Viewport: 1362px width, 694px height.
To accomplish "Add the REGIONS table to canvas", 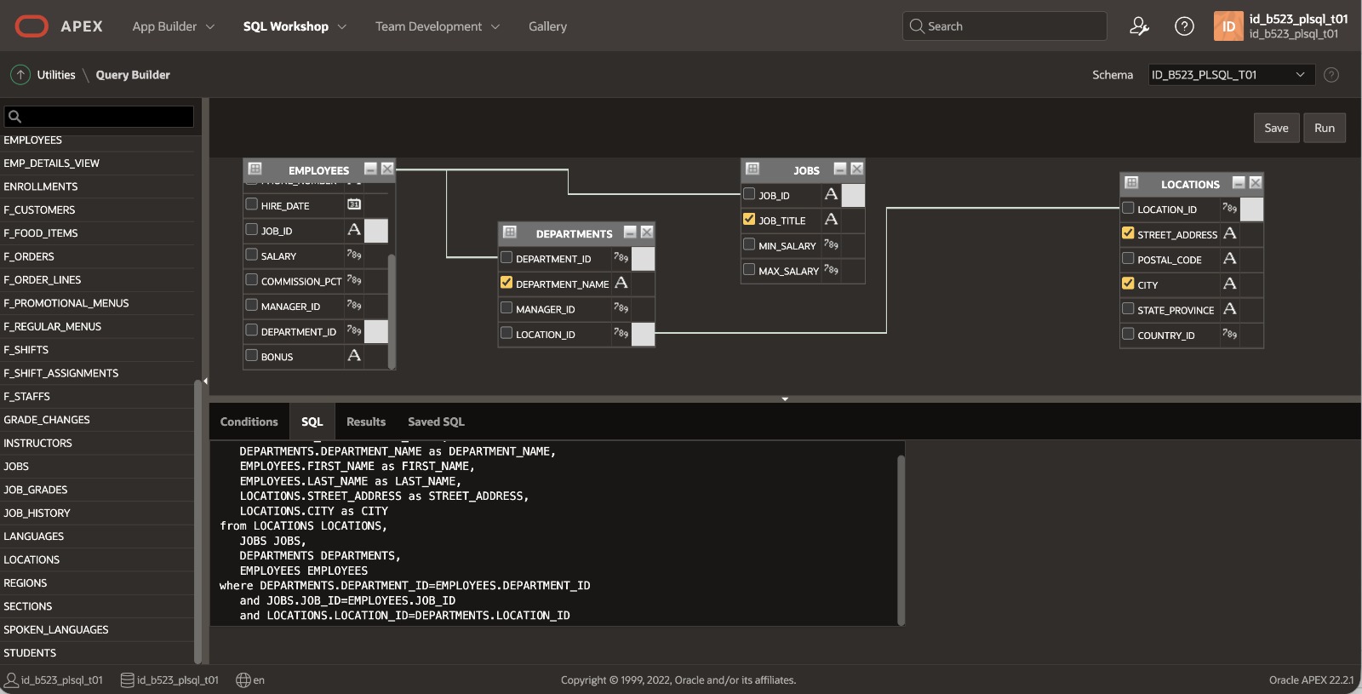I will pos(26,582).
